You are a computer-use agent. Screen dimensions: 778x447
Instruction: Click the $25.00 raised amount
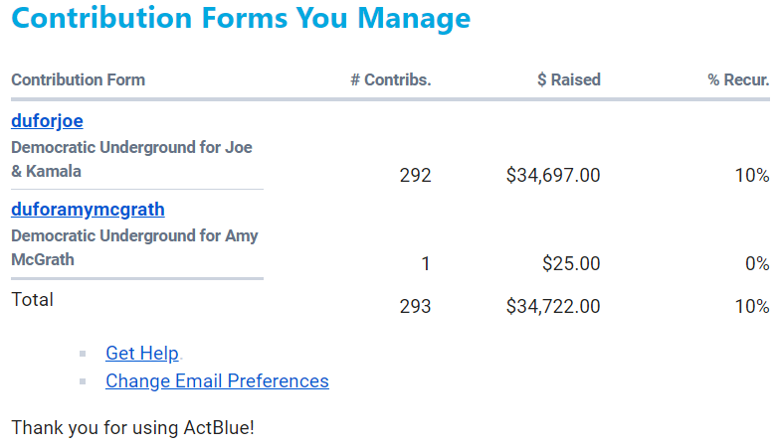pyautogui.click(x=571, y=263)
